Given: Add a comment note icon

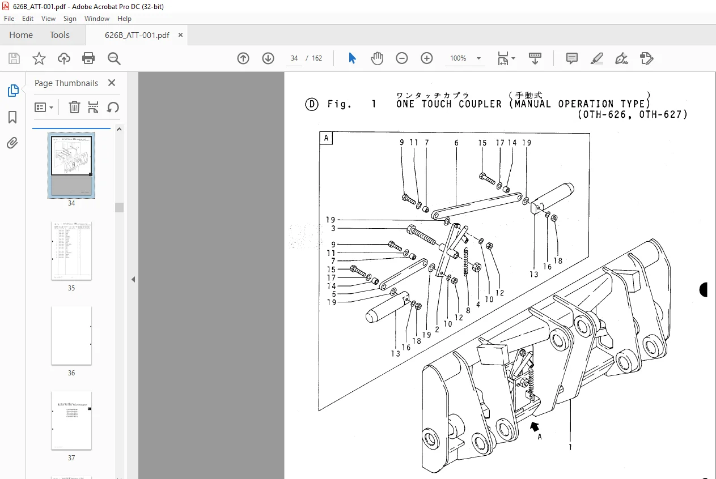Looking at the screenshot, I should [572, 58].
